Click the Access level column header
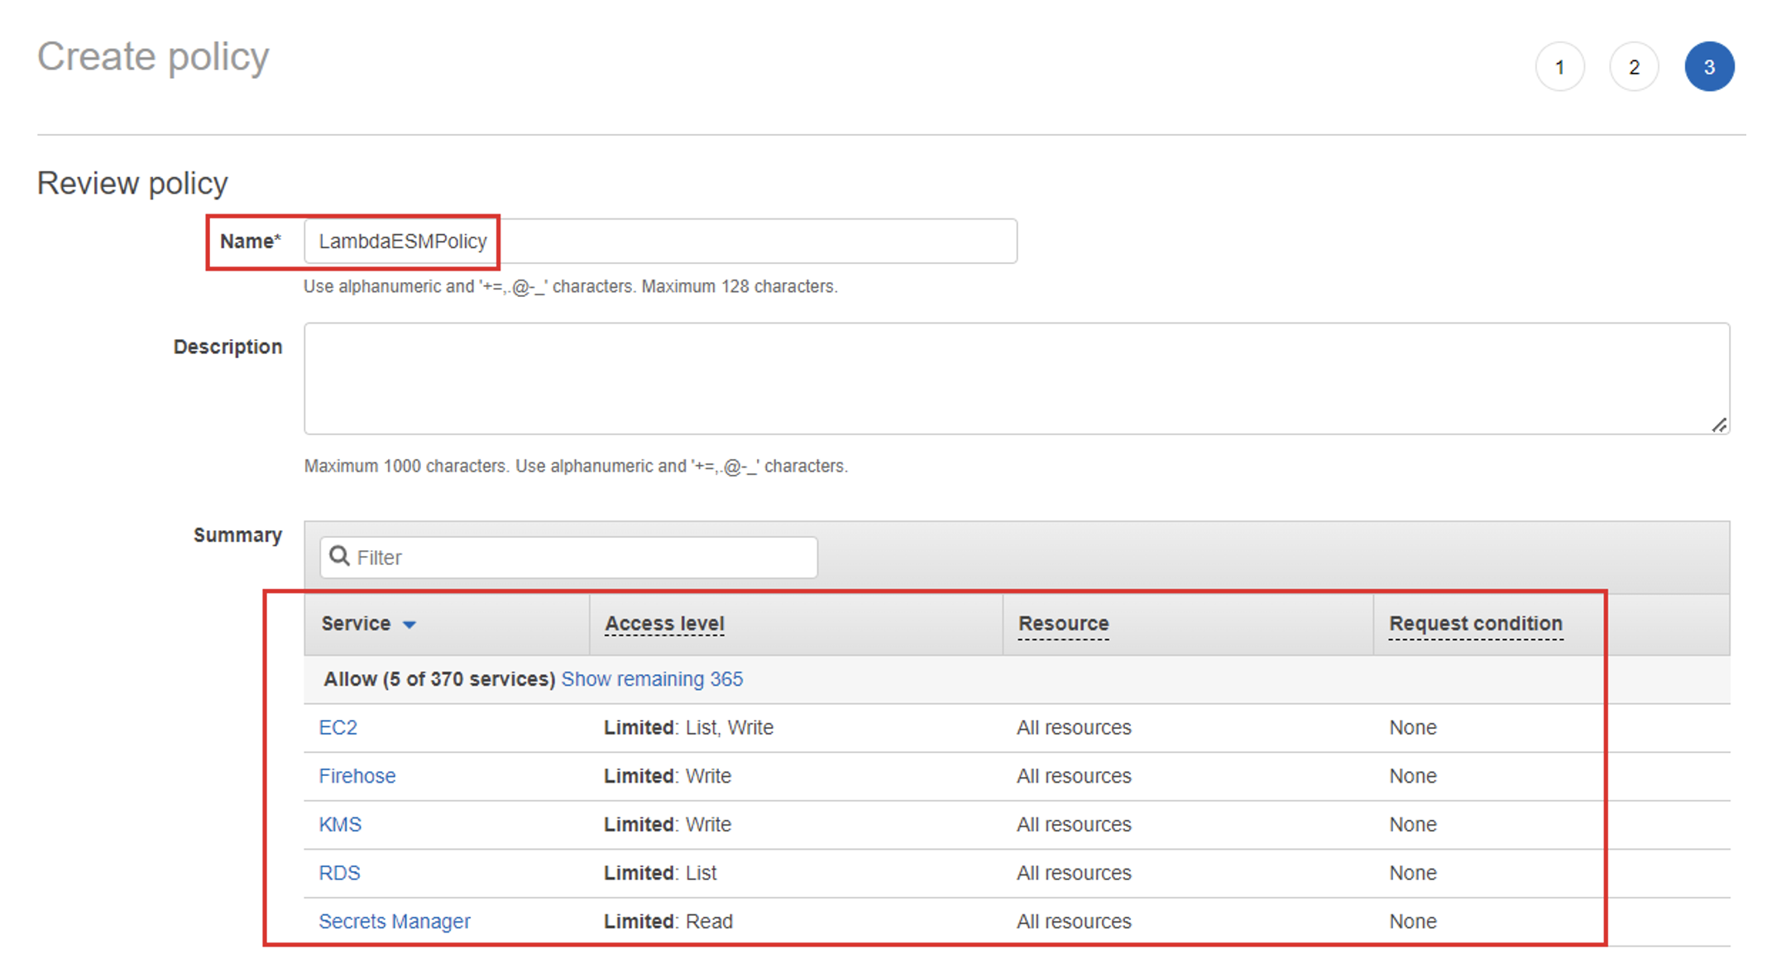This screenshot has height=968, width=1767. coord(664,624)
